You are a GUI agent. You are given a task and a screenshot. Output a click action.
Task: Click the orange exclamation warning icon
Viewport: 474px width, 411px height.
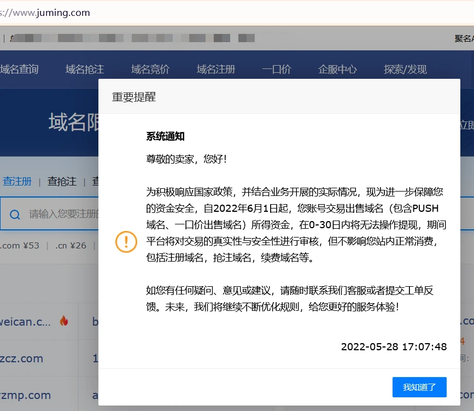(126, 241)
